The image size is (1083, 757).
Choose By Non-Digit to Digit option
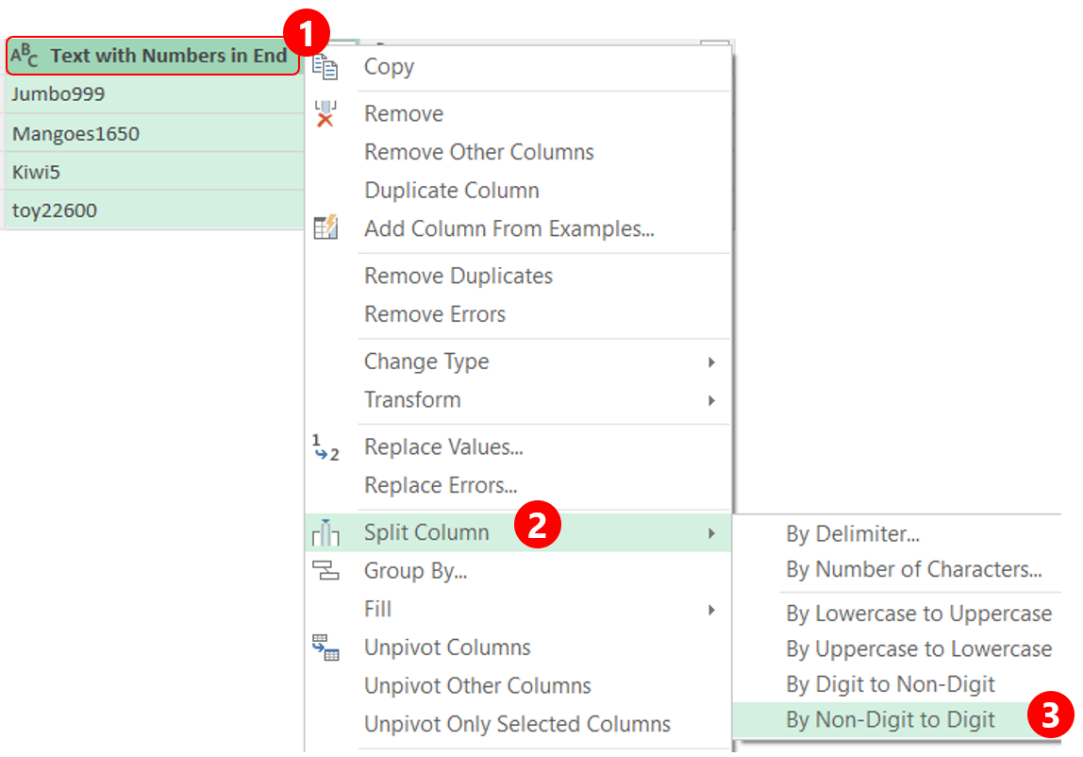click(x=890, y=720)
